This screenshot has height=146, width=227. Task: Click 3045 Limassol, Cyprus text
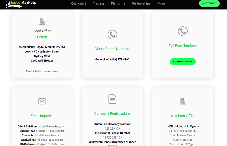183,144
